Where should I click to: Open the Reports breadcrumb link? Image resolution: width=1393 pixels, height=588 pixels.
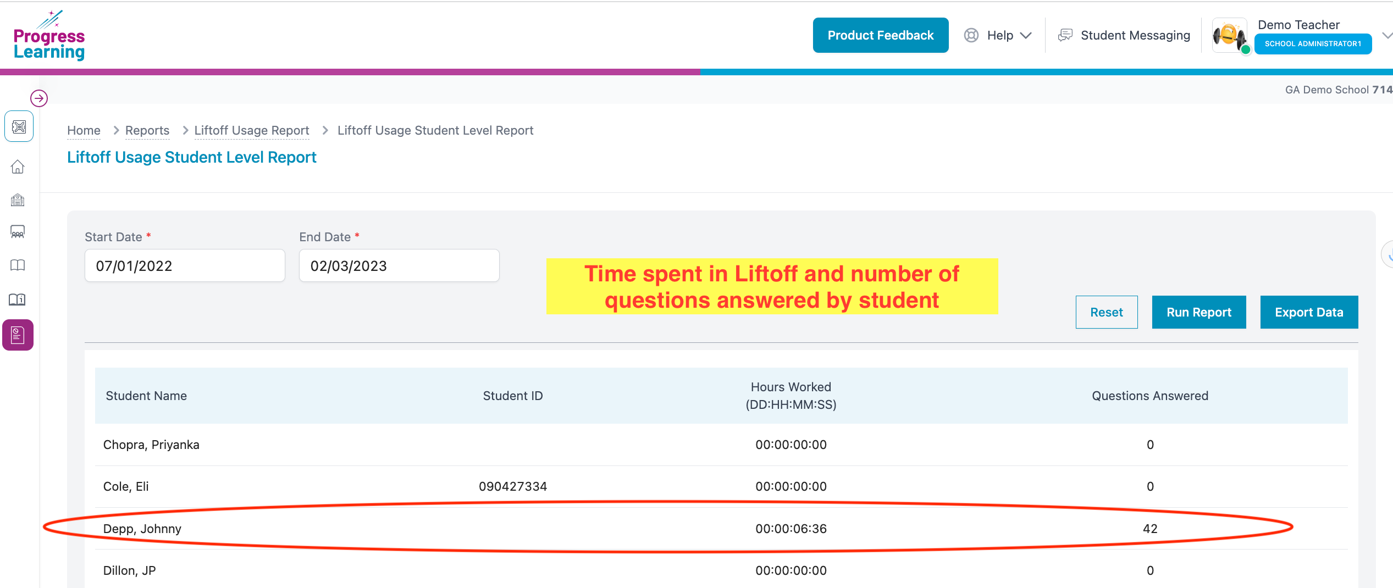[x=147, y=130]
